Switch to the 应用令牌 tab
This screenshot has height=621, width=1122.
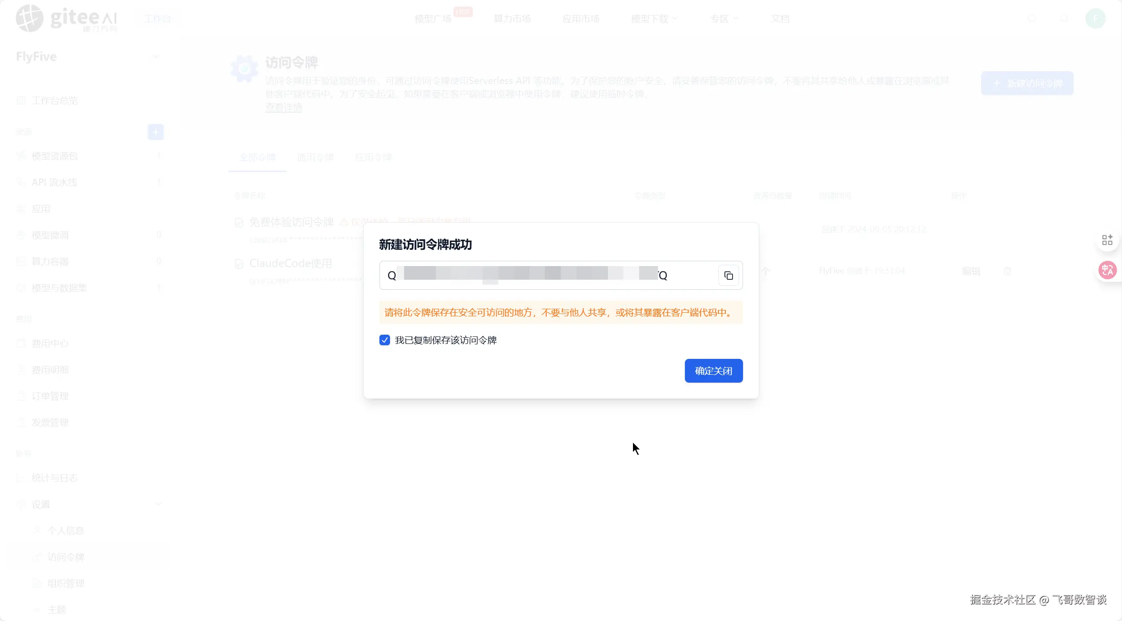pos(373,157)
